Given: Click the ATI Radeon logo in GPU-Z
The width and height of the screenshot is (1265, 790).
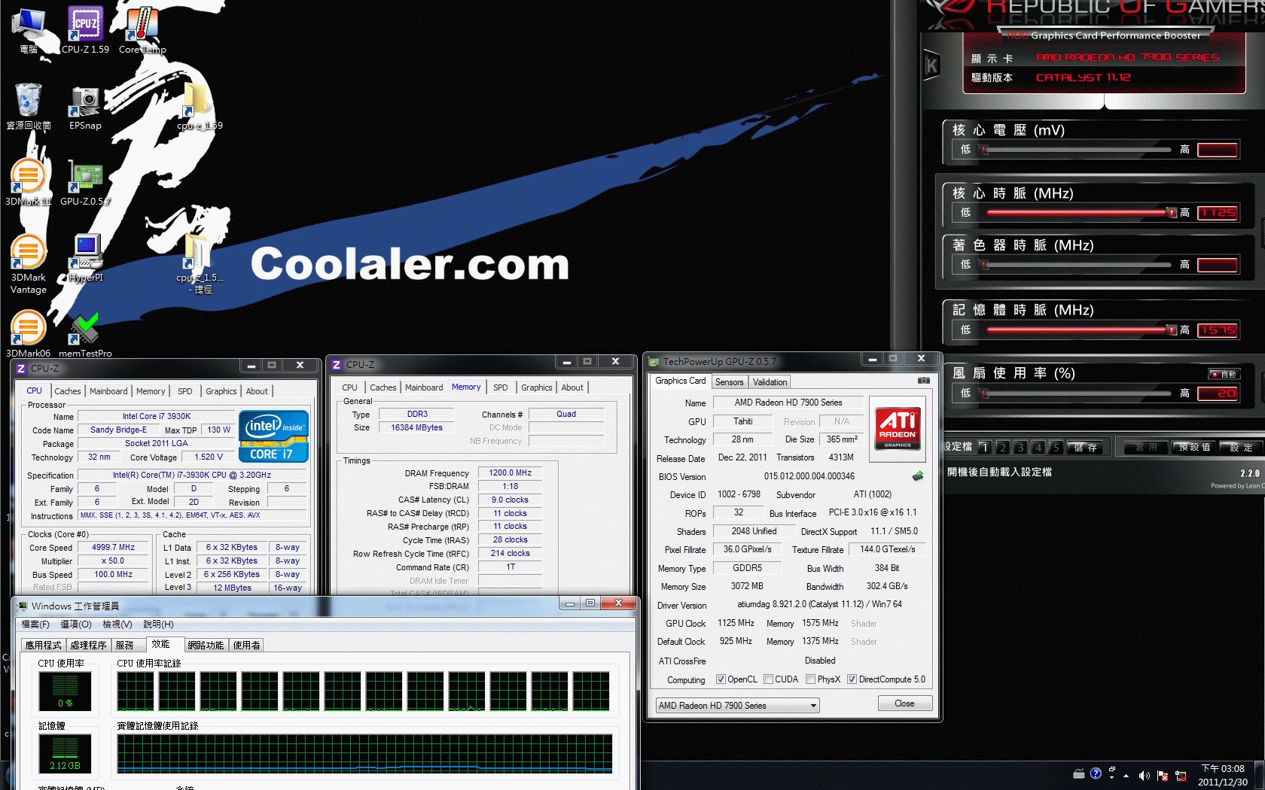Looking at the screenshot, I should pos(898,427).
